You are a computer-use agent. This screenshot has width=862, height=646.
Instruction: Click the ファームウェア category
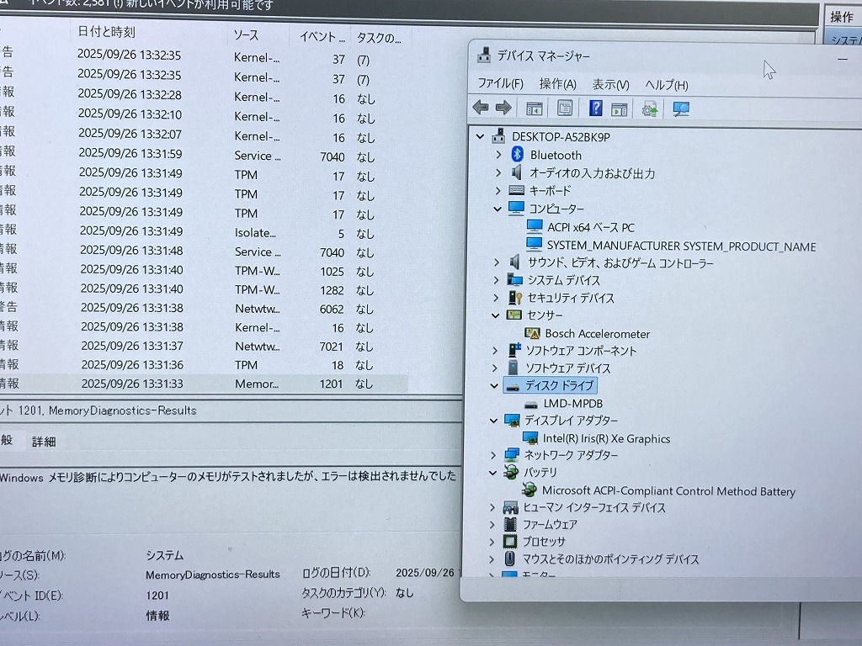pos(550,525)
